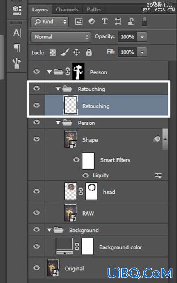Click the lock all padlock icon
The width and height of the screenshot is (177, 283).
(89, 52)
